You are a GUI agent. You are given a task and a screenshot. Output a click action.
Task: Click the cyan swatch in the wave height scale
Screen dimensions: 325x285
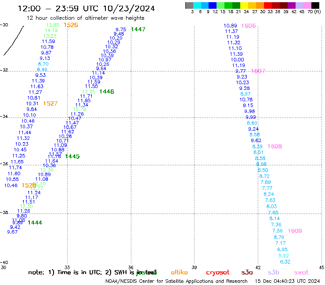(x=197, y=5)
